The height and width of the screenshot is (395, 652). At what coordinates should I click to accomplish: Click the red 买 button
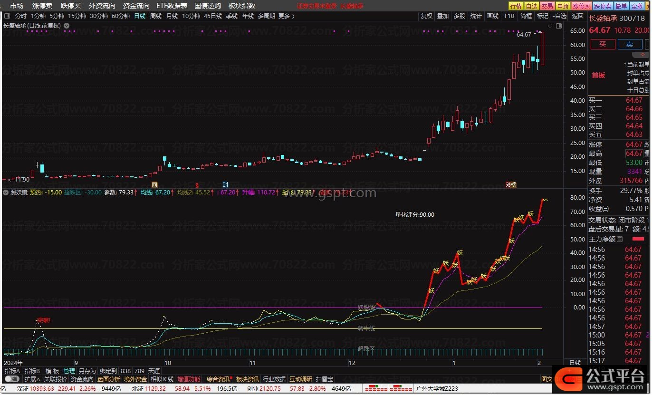tap(603, 44)
